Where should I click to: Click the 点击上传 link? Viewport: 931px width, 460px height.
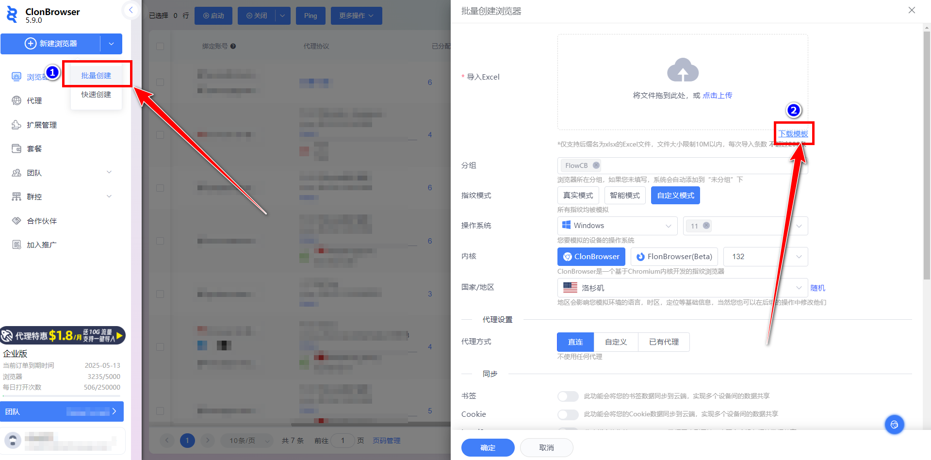click(x=718, y=96)
